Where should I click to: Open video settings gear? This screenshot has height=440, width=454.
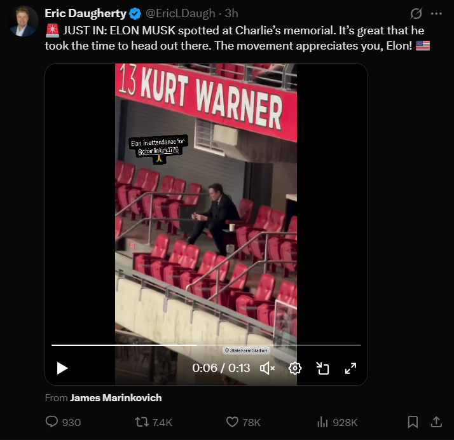point(295,368)
